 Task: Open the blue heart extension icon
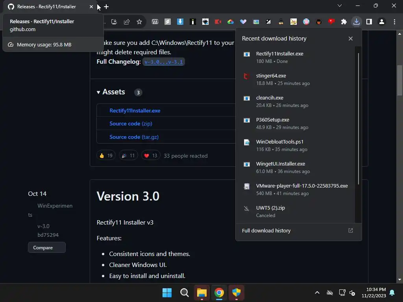pos(243,22)
